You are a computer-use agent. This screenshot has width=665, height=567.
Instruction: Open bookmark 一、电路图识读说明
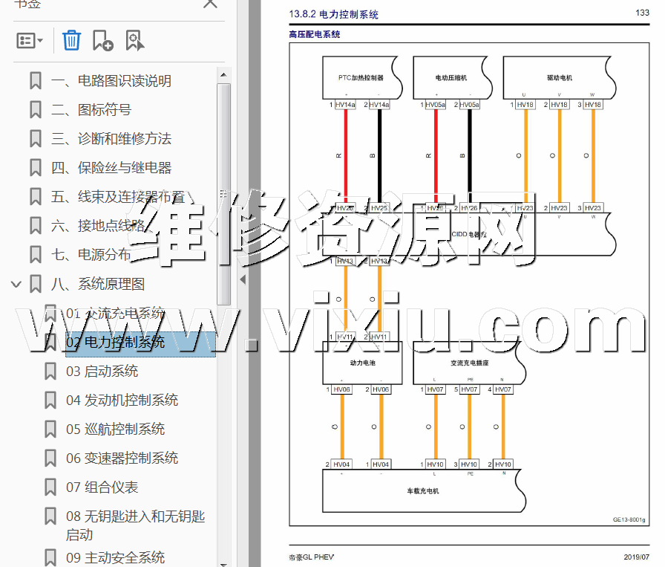(x=111, y=81)
